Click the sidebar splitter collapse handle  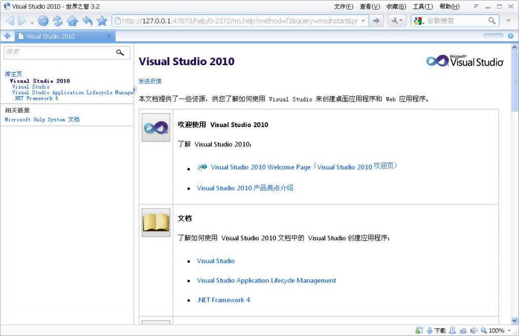(134, 90)
